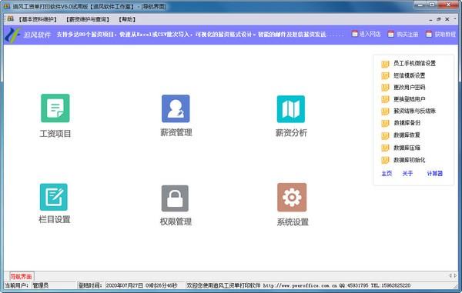This screenshot has height=293, width=462.
Task: Click the tab strip right scroll arrow
Action: (x=455, y=275)
